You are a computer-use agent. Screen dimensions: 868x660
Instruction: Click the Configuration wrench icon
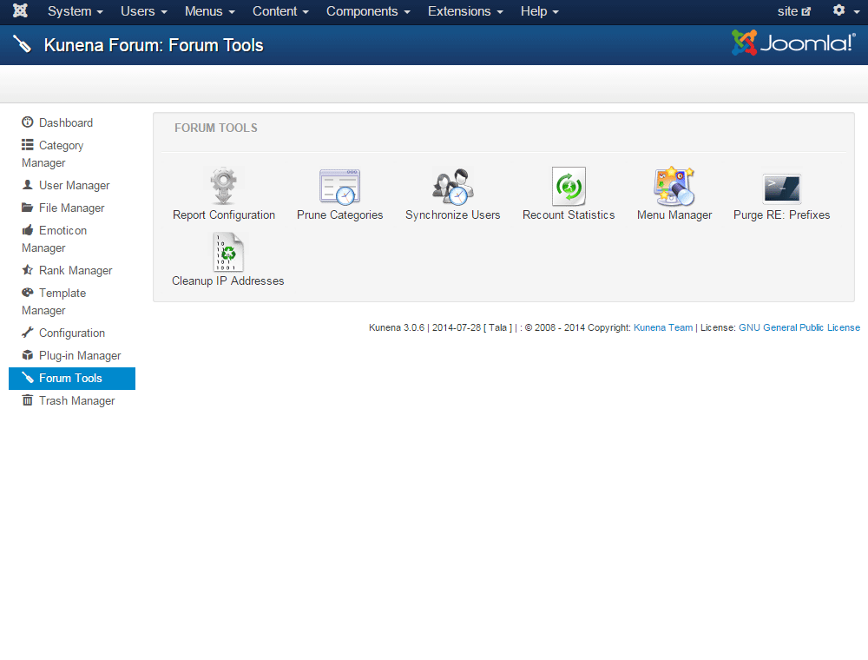click(x=27, y=333)
